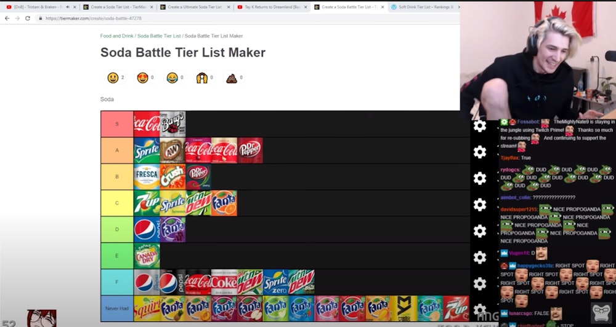Open settings gear for S tier row

click(480, 126)
